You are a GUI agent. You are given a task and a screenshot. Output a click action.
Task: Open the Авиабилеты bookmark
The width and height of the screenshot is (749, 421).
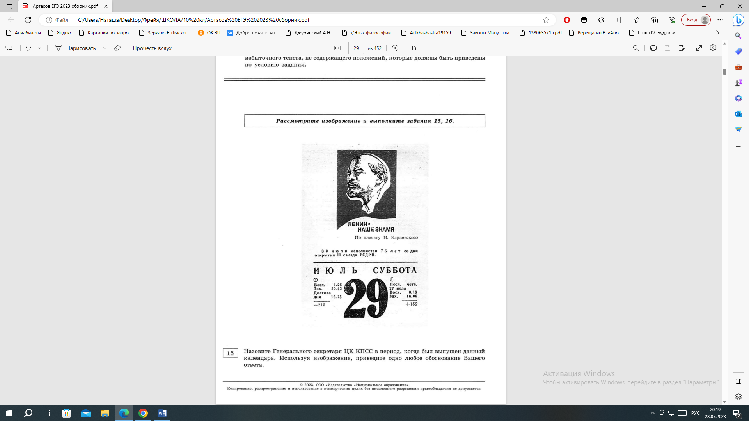[23, 33]
